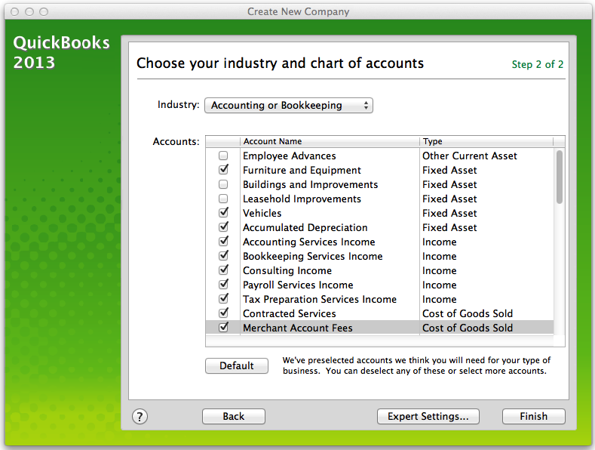Select the Accounting Services Income name
Screen dimensions: 595x450
pos(309,242)
